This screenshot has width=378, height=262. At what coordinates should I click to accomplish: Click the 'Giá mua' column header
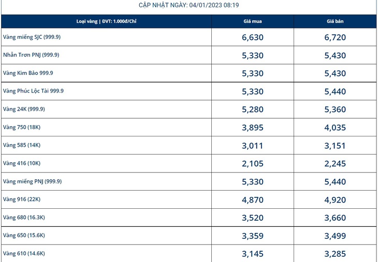coord(253,21)
